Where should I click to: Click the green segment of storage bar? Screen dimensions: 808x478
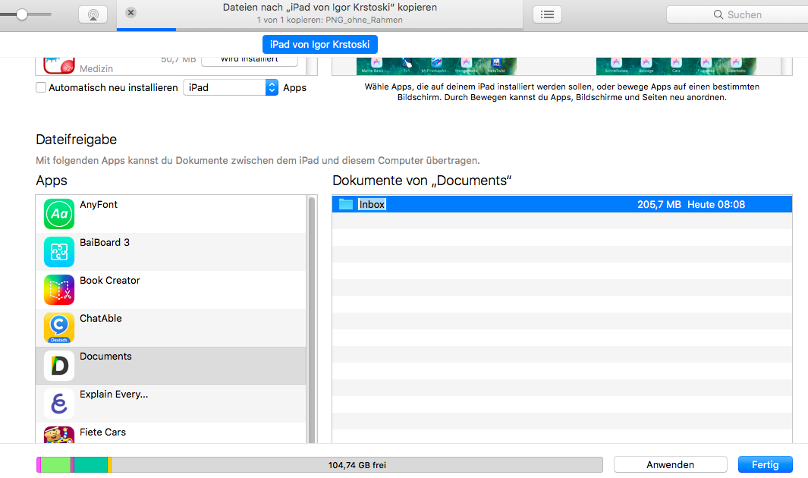point(55,464)
